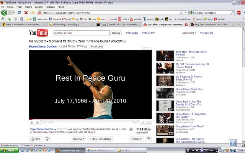The height and width of the screenshot is (153, 245).
Task: Click the YouTube logo
Action: (39, 33)
